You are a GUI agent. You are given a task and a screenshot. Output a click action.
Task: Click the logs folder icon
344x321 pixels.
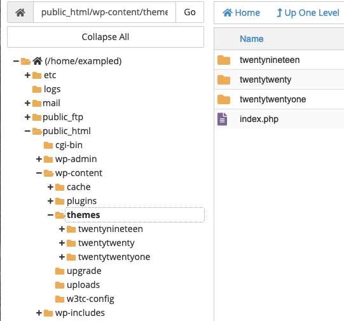click(x=37, y=89)
